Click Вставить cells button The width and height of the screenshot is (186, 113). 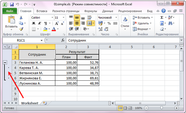[143, 18]
